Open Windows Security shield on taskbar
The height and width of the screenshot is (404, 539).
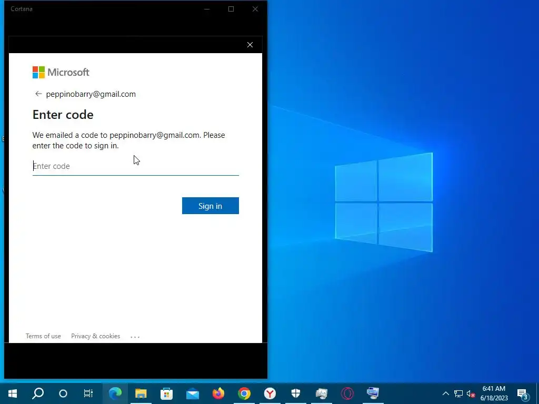(x=296, y=393)
